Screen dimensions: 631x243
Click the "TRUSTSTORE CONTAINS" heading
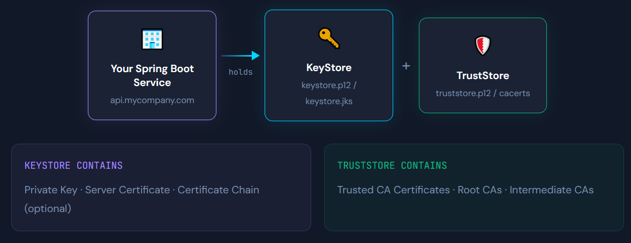392,165
